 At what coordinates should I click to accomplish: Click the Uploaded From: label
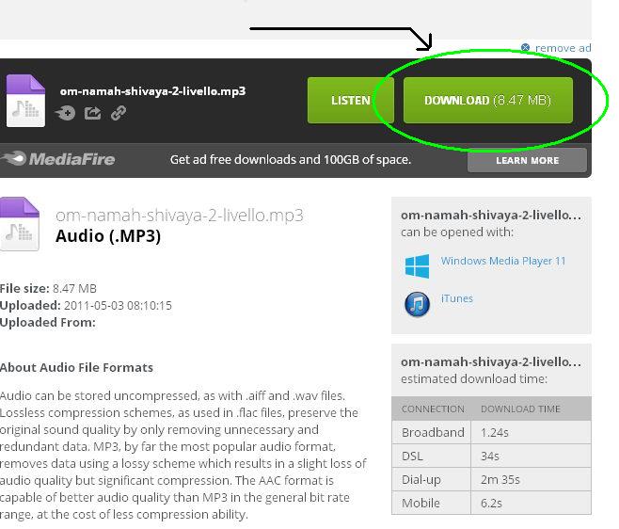[48, 322]
